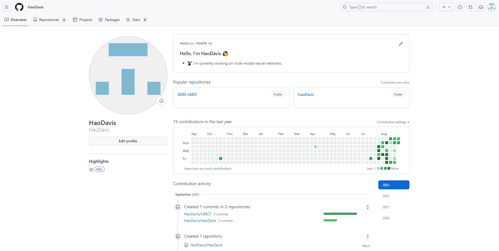Open HaoDavis/HaoDavis link with 2 commits
Viewport: 499px width, 251px height.
(200, 221)
